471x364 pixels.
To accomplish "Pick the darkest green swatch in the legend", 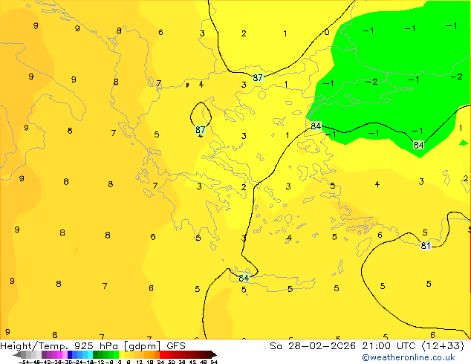I will [x=95, y=354].
